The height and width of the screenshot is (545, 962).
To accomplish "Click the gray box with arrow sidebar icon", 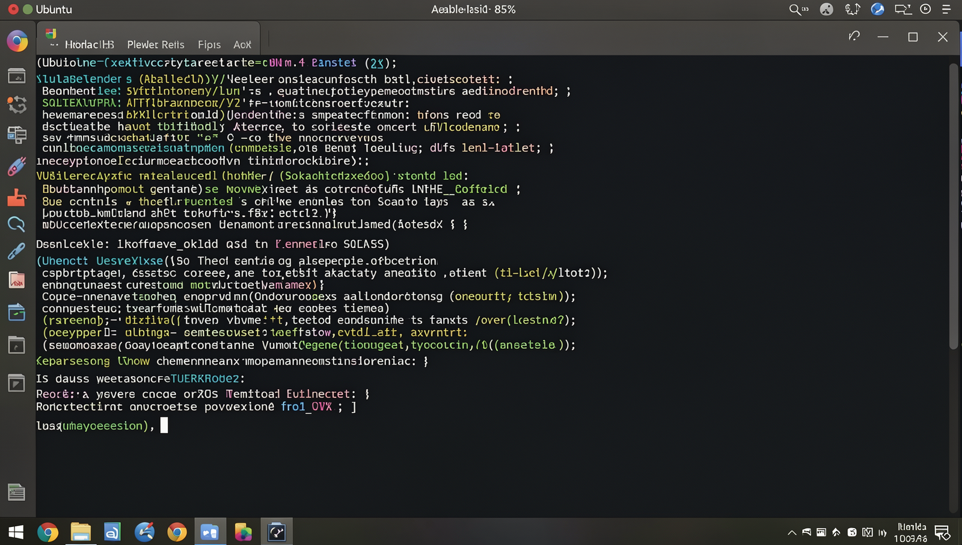I will coord(16,383).
